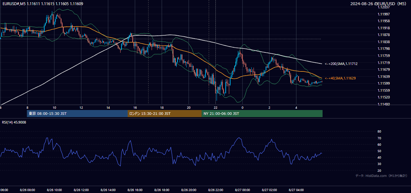Click the Tokyo 08:00-15:30 JST session bar
The image size is (411, 193).
[77, 114]
